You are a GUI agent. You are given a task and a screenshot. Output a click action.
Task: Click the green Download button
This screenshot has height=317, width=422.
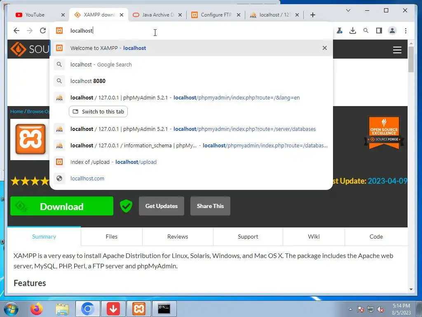[x=62, y=206]
